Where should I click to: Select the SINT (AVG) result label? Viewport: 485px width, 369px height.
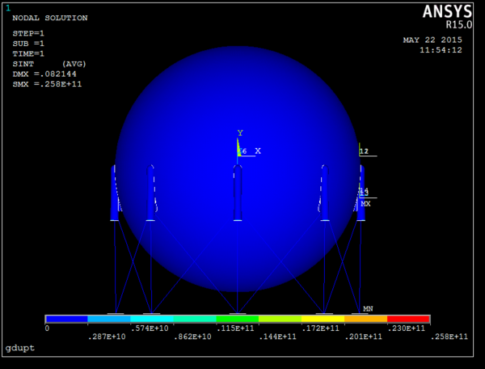coord(49,63)
